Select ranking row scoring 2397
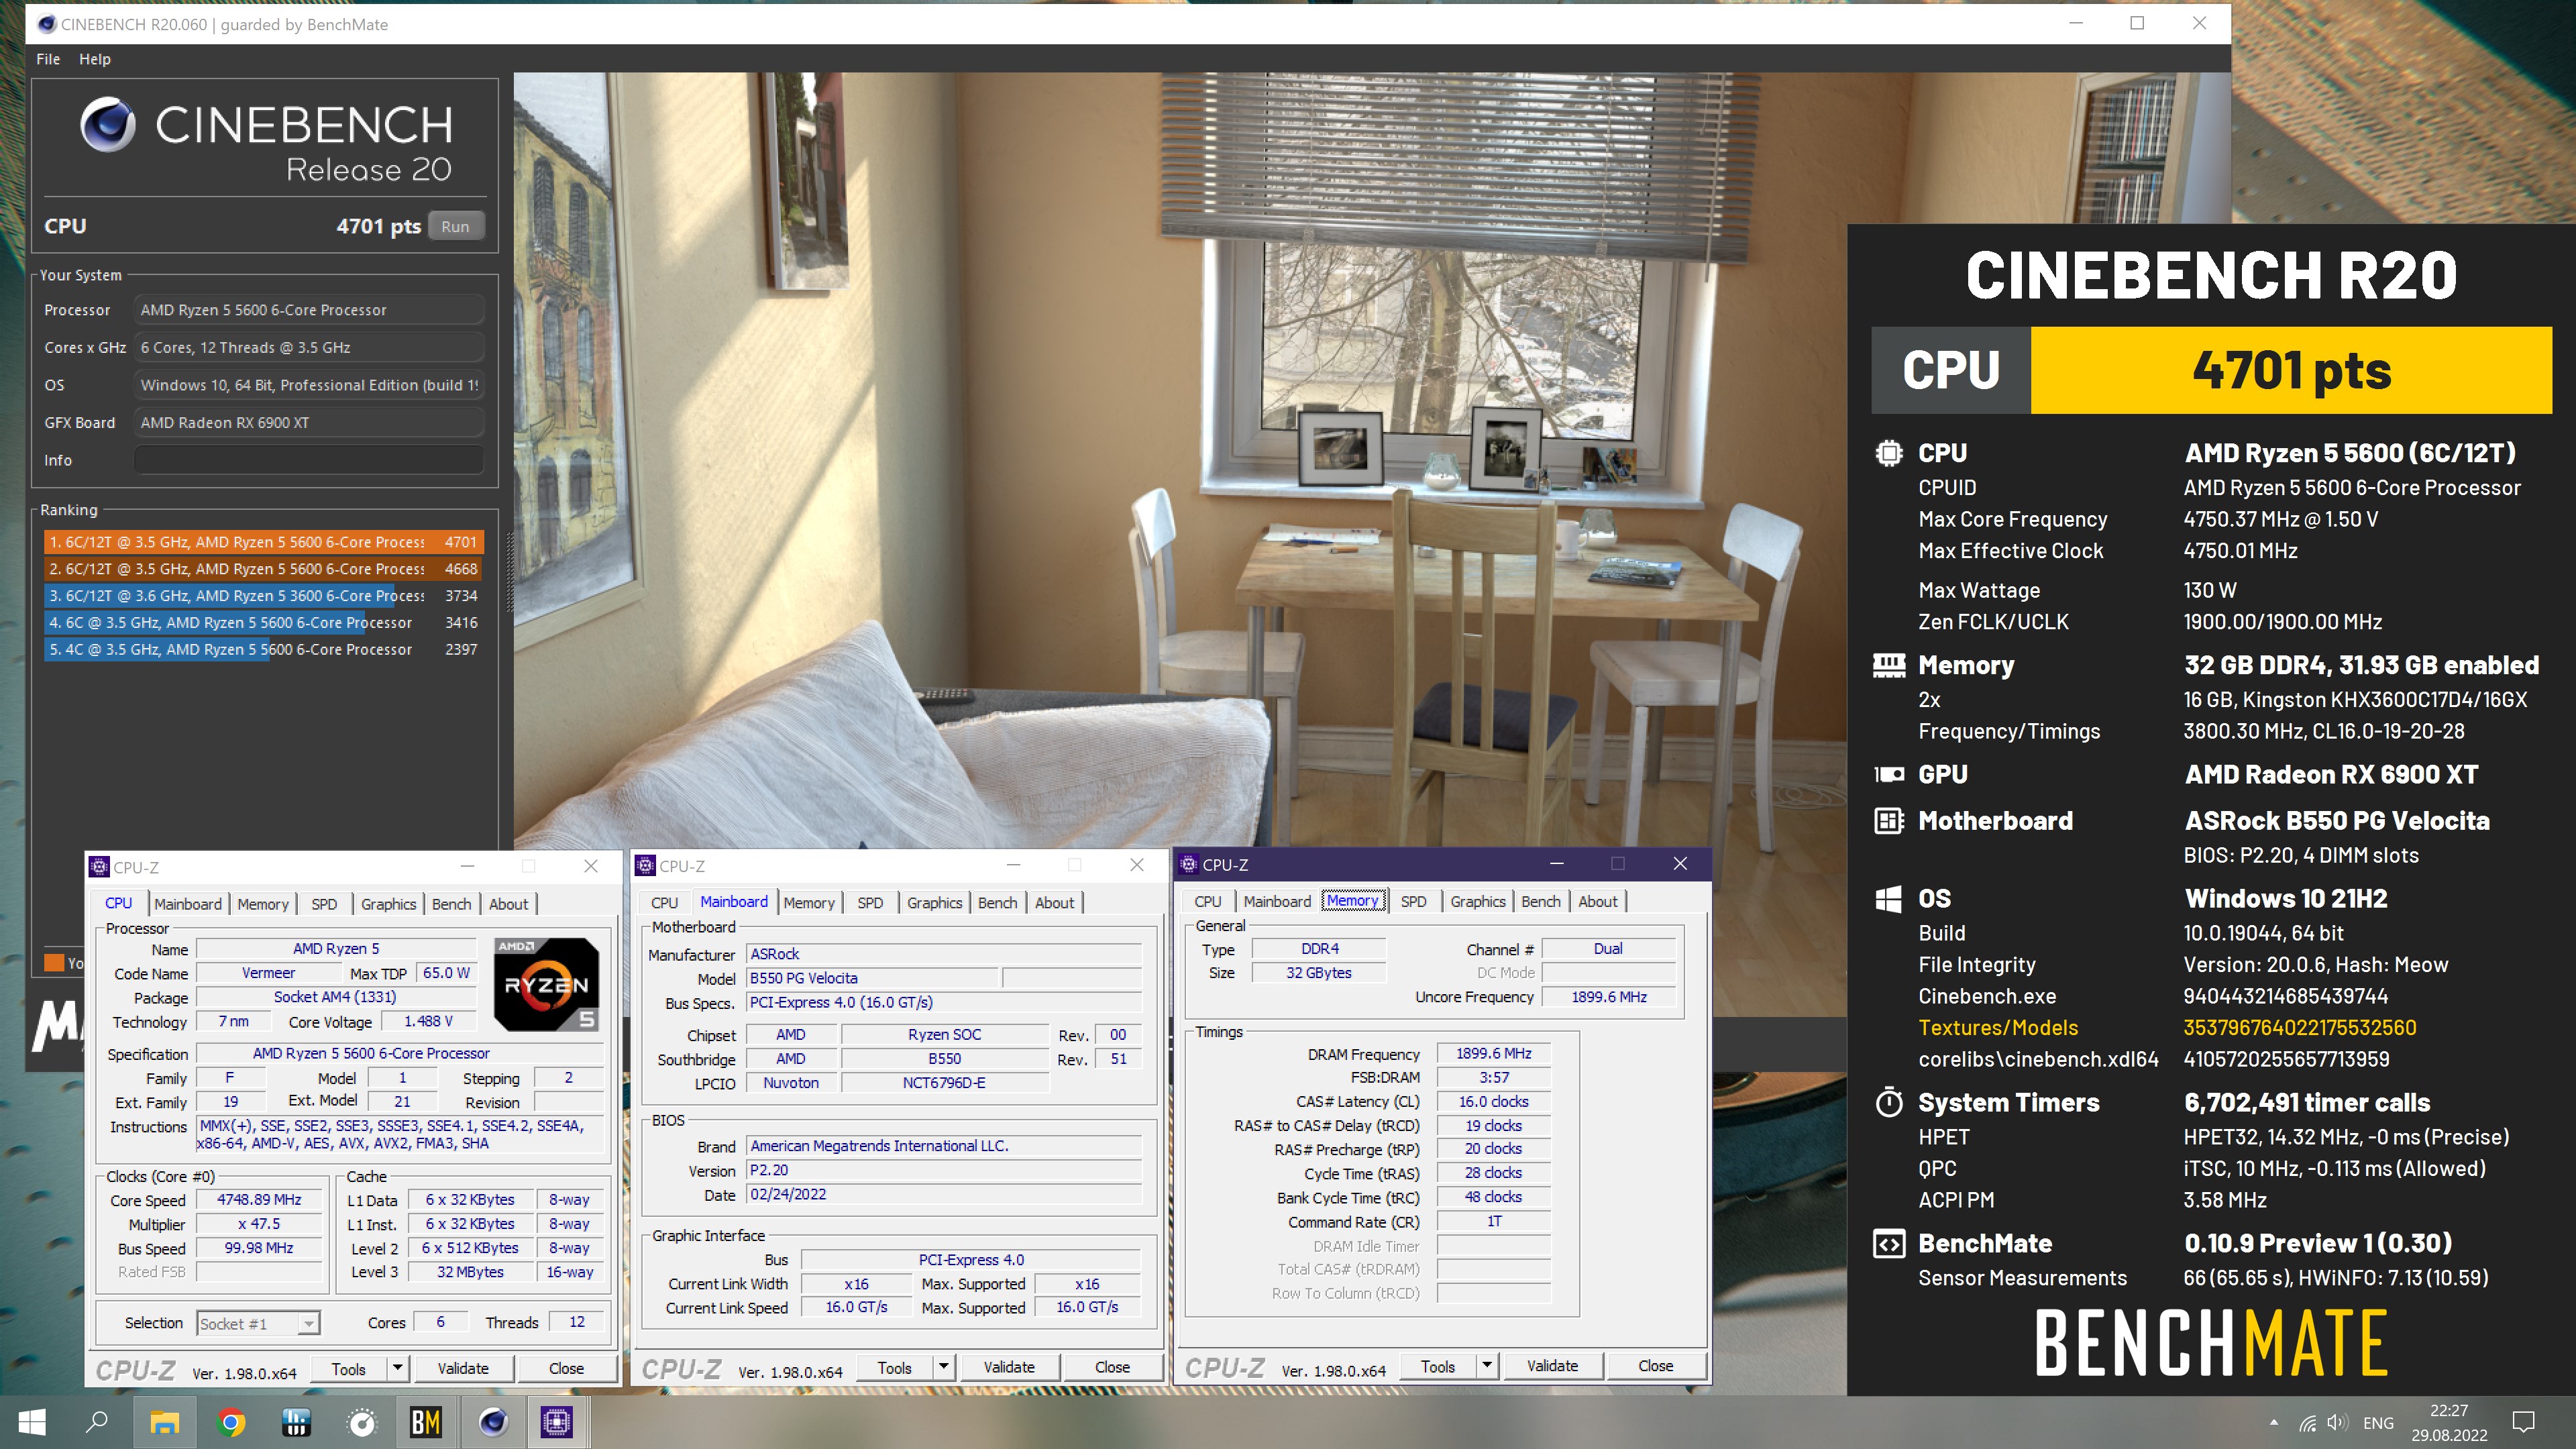The width and height of the screenshot is (2576, 1449). (264, 650)
